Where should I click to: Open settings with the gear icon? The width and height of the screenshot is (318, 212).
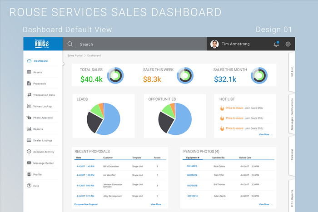click(288, 44)
